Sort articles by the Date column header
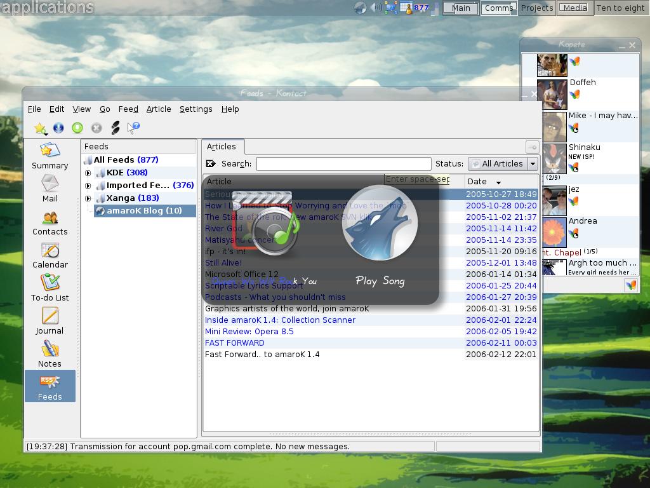650x488 pixels. (501, 181)
